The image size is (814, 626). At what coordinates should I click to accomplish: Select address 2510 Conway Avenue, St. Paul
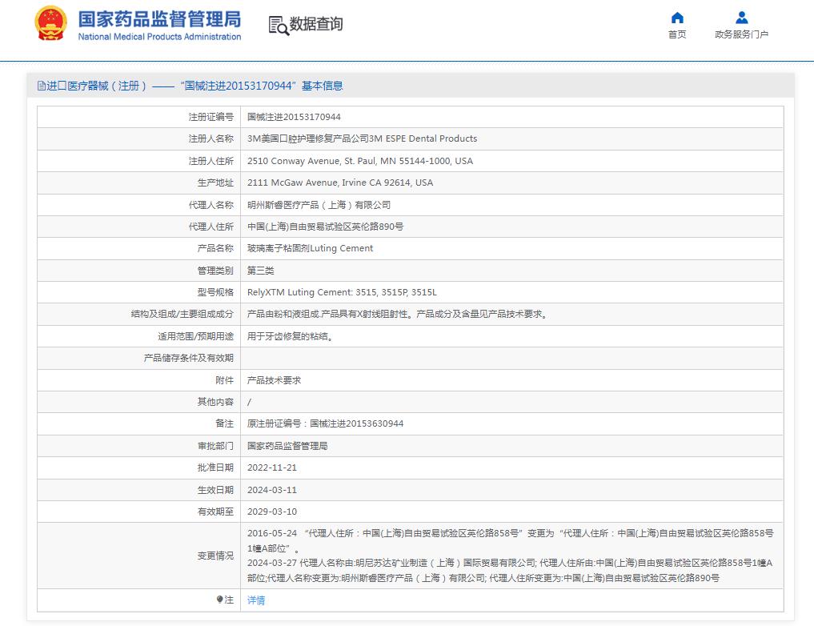coord(359,161)
